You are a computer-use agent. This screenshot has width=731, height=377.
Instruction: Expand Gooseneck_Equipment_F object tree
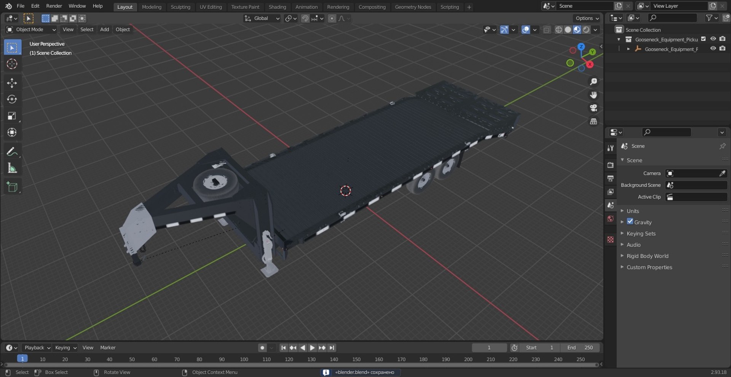[x=628, y=49]
